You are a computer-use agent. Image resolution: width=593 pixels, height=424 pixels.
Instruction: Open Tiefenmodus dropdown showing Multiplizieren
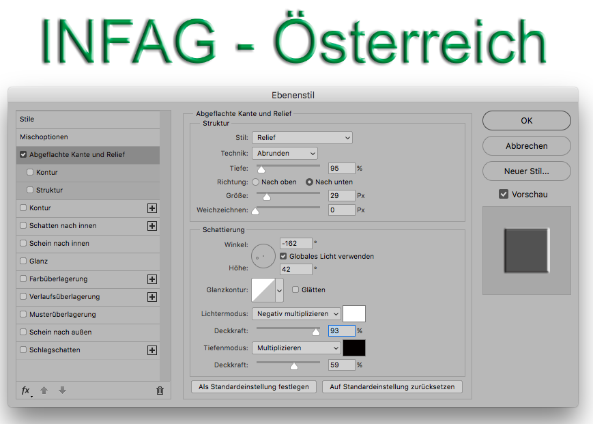(x=296, y=348)
